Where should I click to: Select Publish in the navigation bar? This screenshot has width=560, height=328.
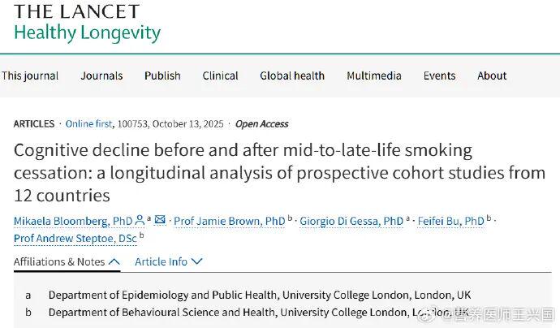(162, 76)
